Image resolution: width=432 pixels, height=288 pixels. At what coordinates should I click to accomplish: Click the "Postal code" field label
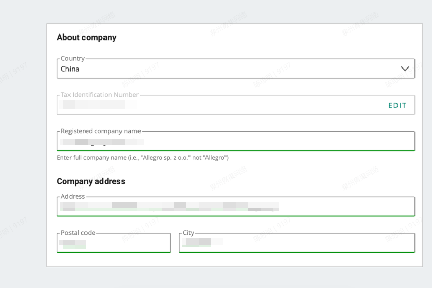pyautogui.click(x=78, y=233)
